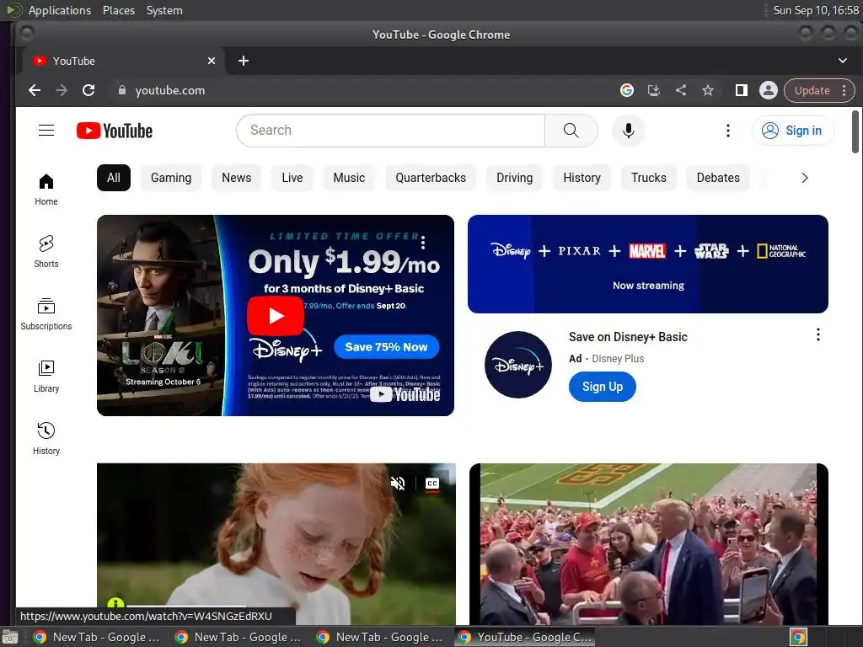
Task: Open Subscriptions in sidebar
Action: 46,313
